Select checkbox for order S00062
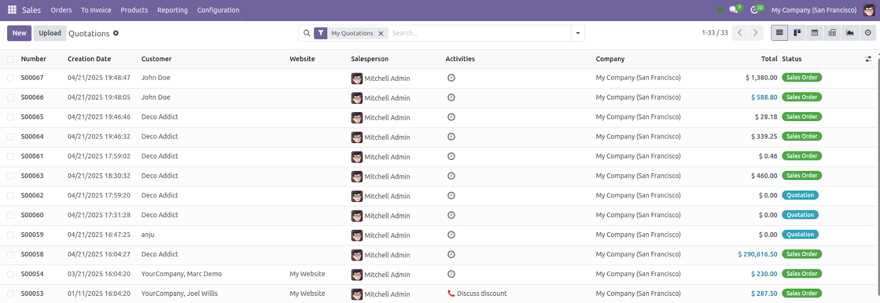Viewport: 880px width, 303px height. 10,196
